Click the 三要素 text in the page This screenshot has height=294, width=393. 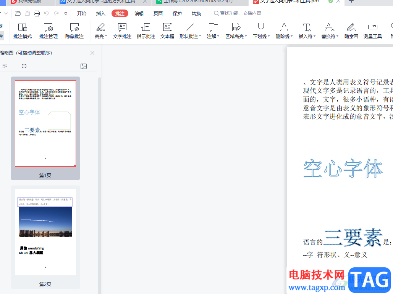(353, 238)
